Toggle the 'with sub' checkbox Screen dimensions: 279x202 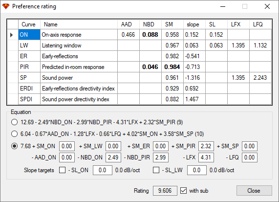click(183, 191)
